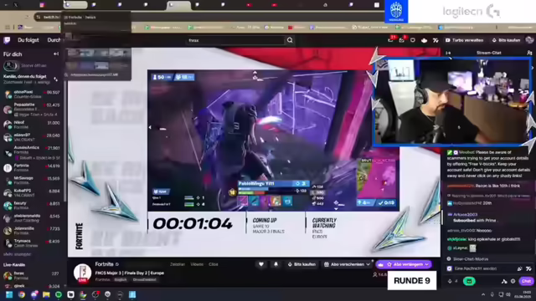Expand Mehr anzeigen in followed channels
The width and height of the screenshot is (536, 301).
pyautogui.click(x=17, y=254)
